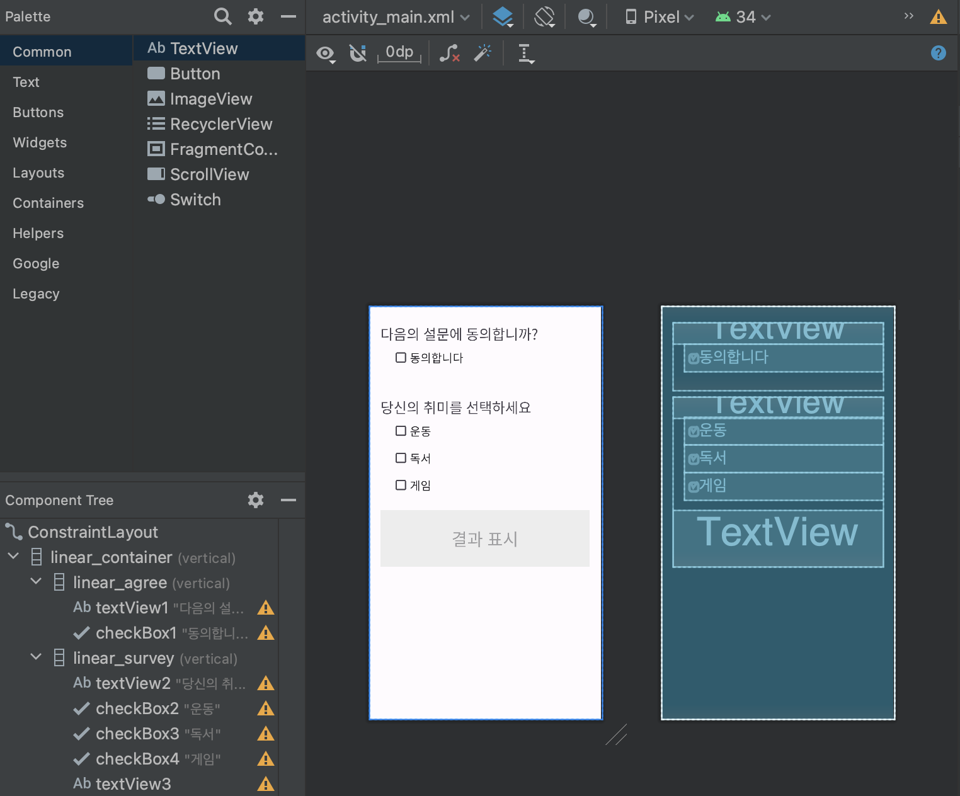Open the night mode selector

(586, 17)
